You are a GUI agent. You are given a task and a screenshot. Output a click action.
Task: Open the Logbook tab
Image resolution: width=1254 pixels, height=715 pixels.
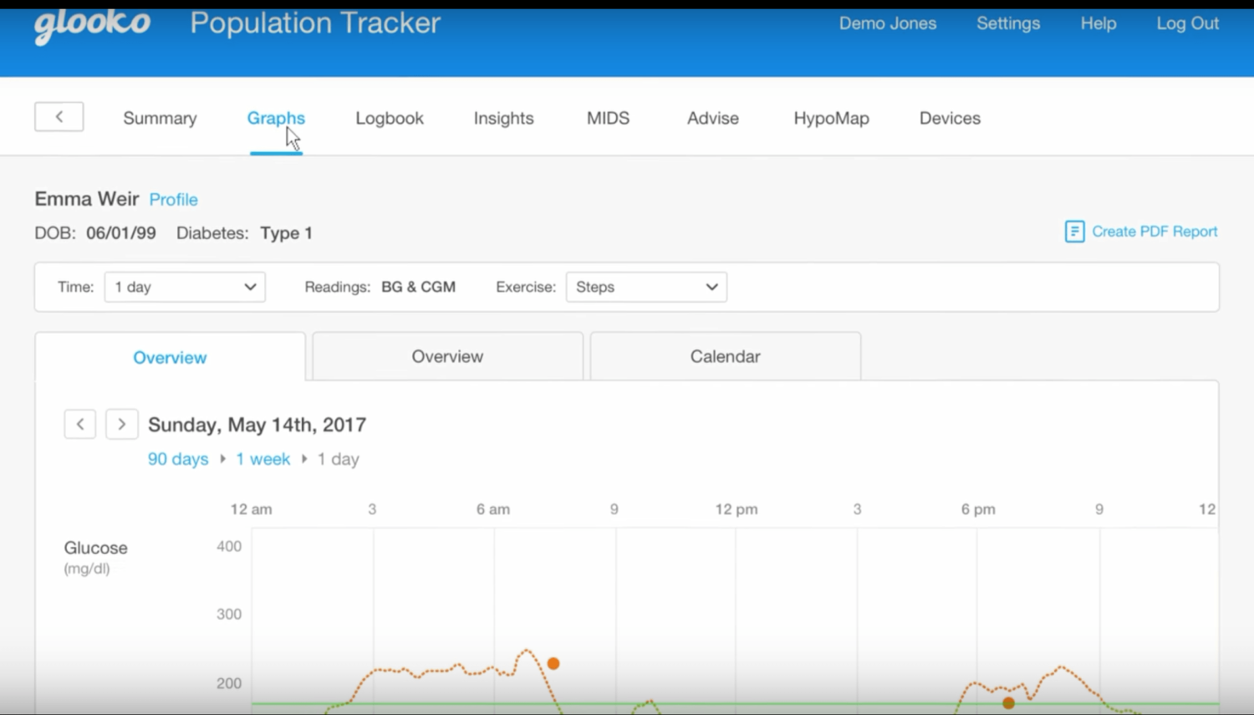pyautogui.click(x=389, y=118)
